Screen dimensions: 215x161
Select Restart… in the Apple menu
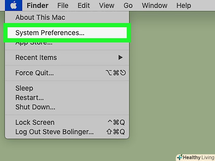30,98
